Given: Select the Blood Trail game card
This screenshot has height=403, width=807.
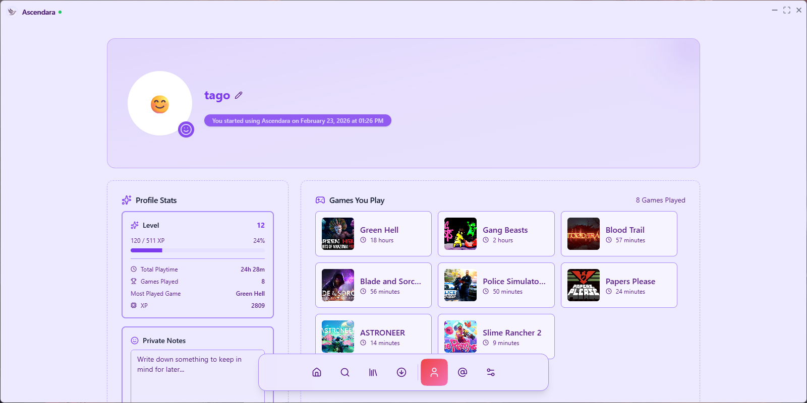Looking at the screenshot, I should (619, 234).
